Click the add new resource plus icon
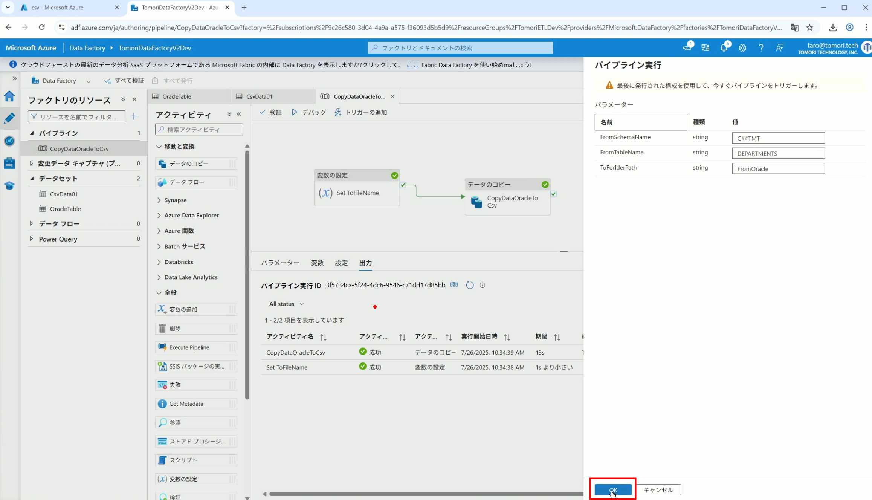The image size is (872, 500). 134,116
